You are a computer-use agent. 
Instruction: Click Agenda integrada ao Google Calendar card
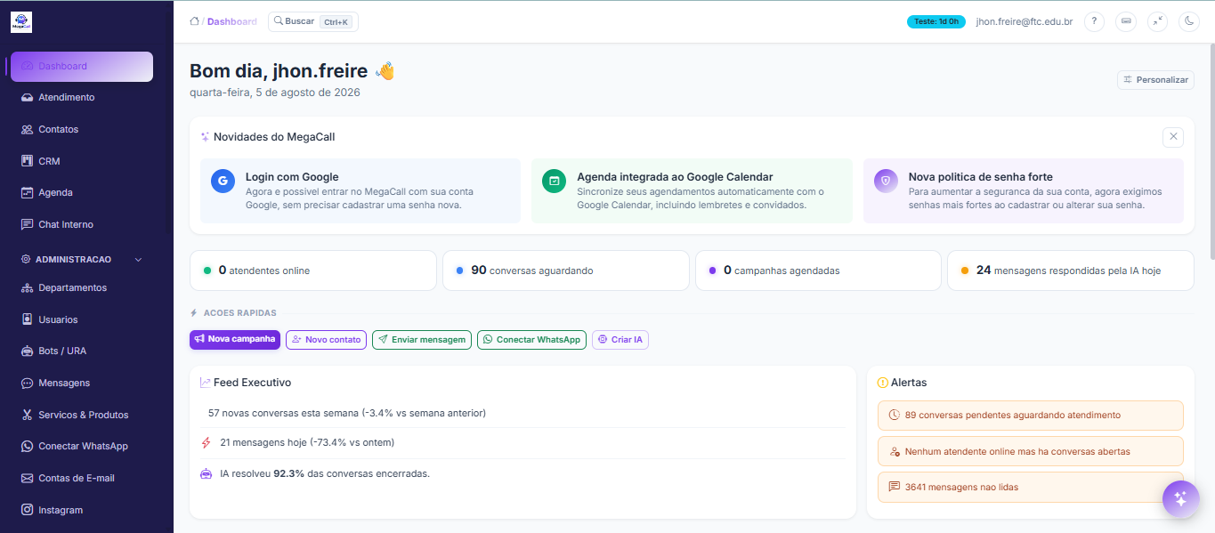coord(692,190)
